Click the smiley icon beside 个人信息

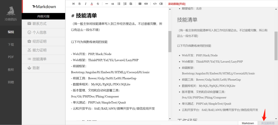coord(29,33)
